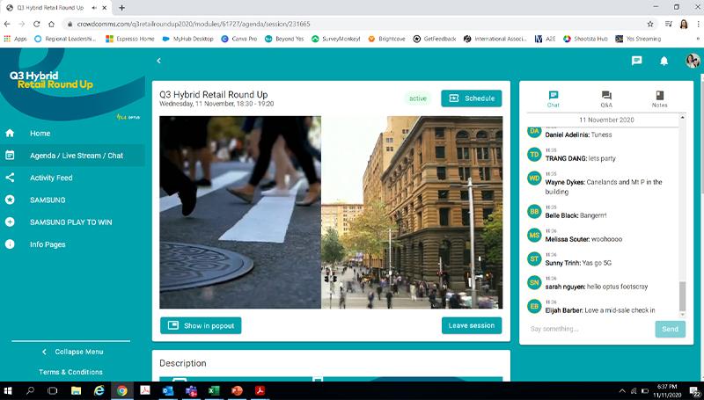Collapse the sidebar menu
Viewport: 704px width, 400px height.
click(x=73, y=352)
